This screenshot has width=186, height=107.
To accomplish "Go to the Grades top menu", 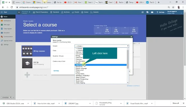I will click(85, 12).
